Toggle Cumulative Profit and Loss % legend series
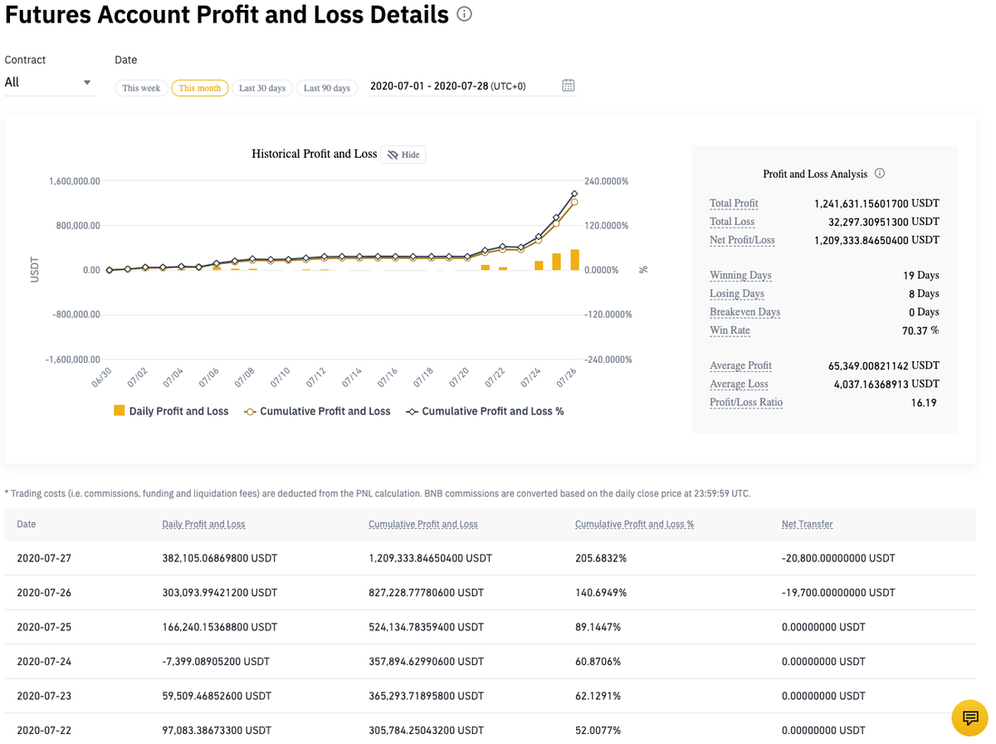Image resolution: width=996 pixels, height=744 pixels. [485, 411]
